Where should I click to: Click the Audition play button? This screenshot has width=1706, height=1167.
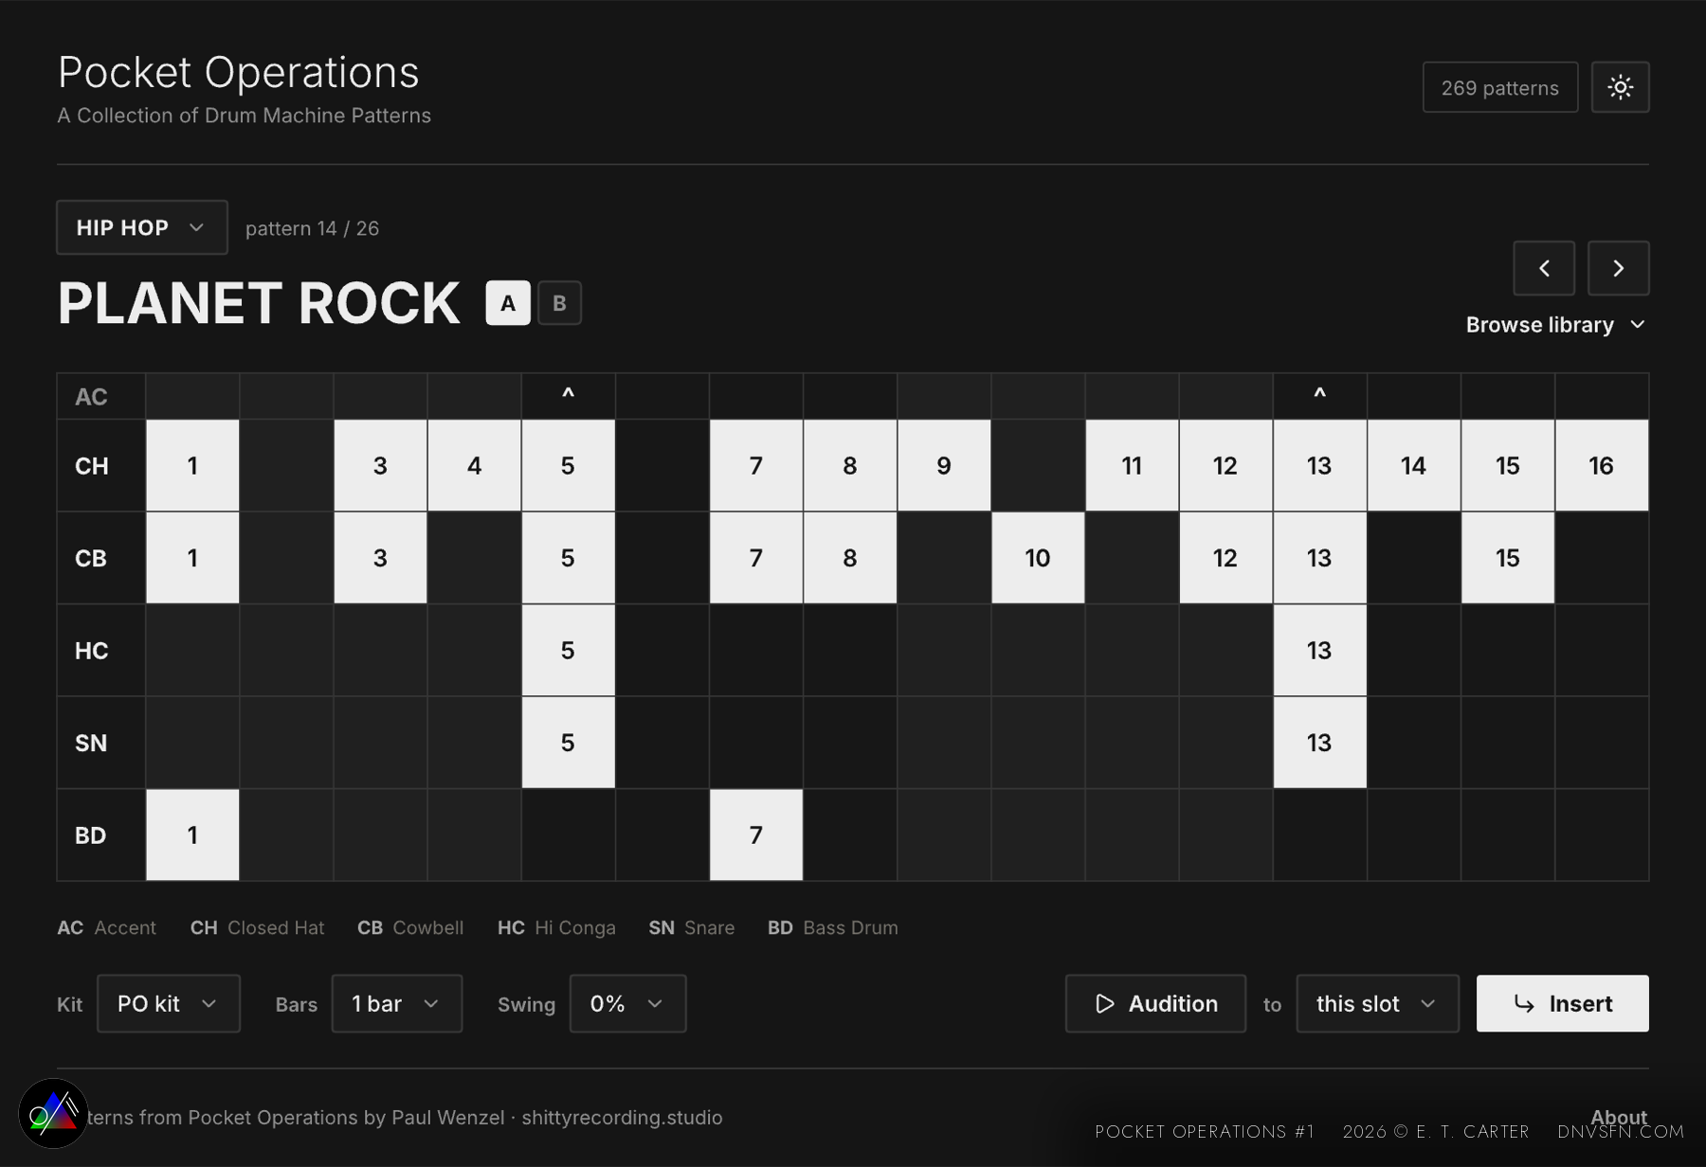coord(1155,1003)
